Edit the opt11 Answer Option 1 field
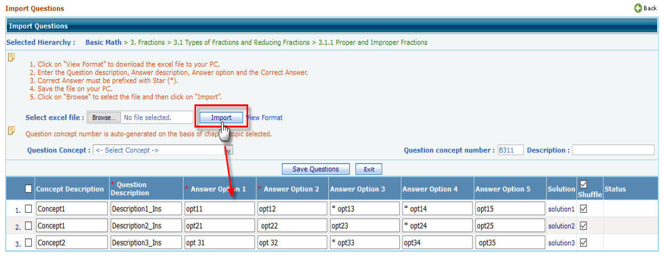664x256 pixels. tap(219, 209)
